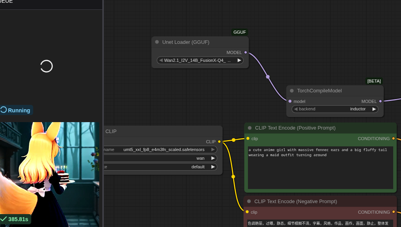This screenshot has height=227, width=401.
Task: Click yellow link midpoint to Negative Prompt
Action: coord(233,177)
